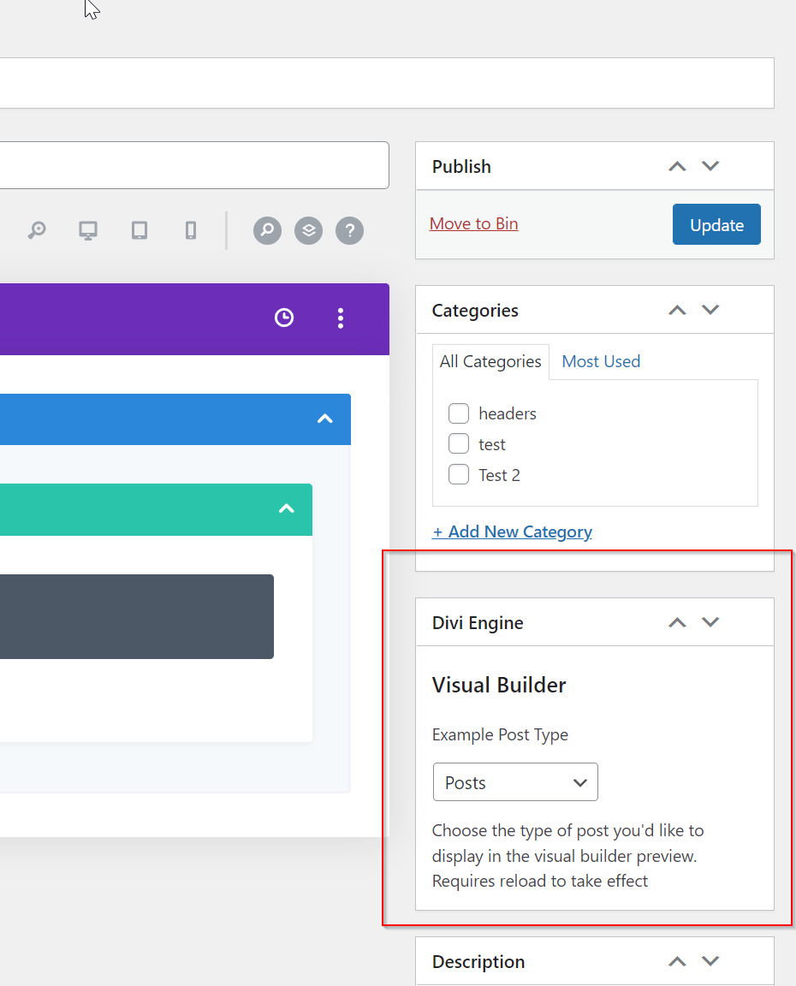Click the Move to Bin link
This screenshot has height=986, width=796.
473,223
